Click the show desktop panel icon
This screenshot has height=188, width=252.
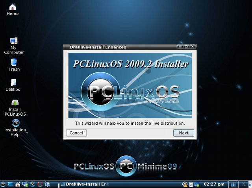click(10, 184)
